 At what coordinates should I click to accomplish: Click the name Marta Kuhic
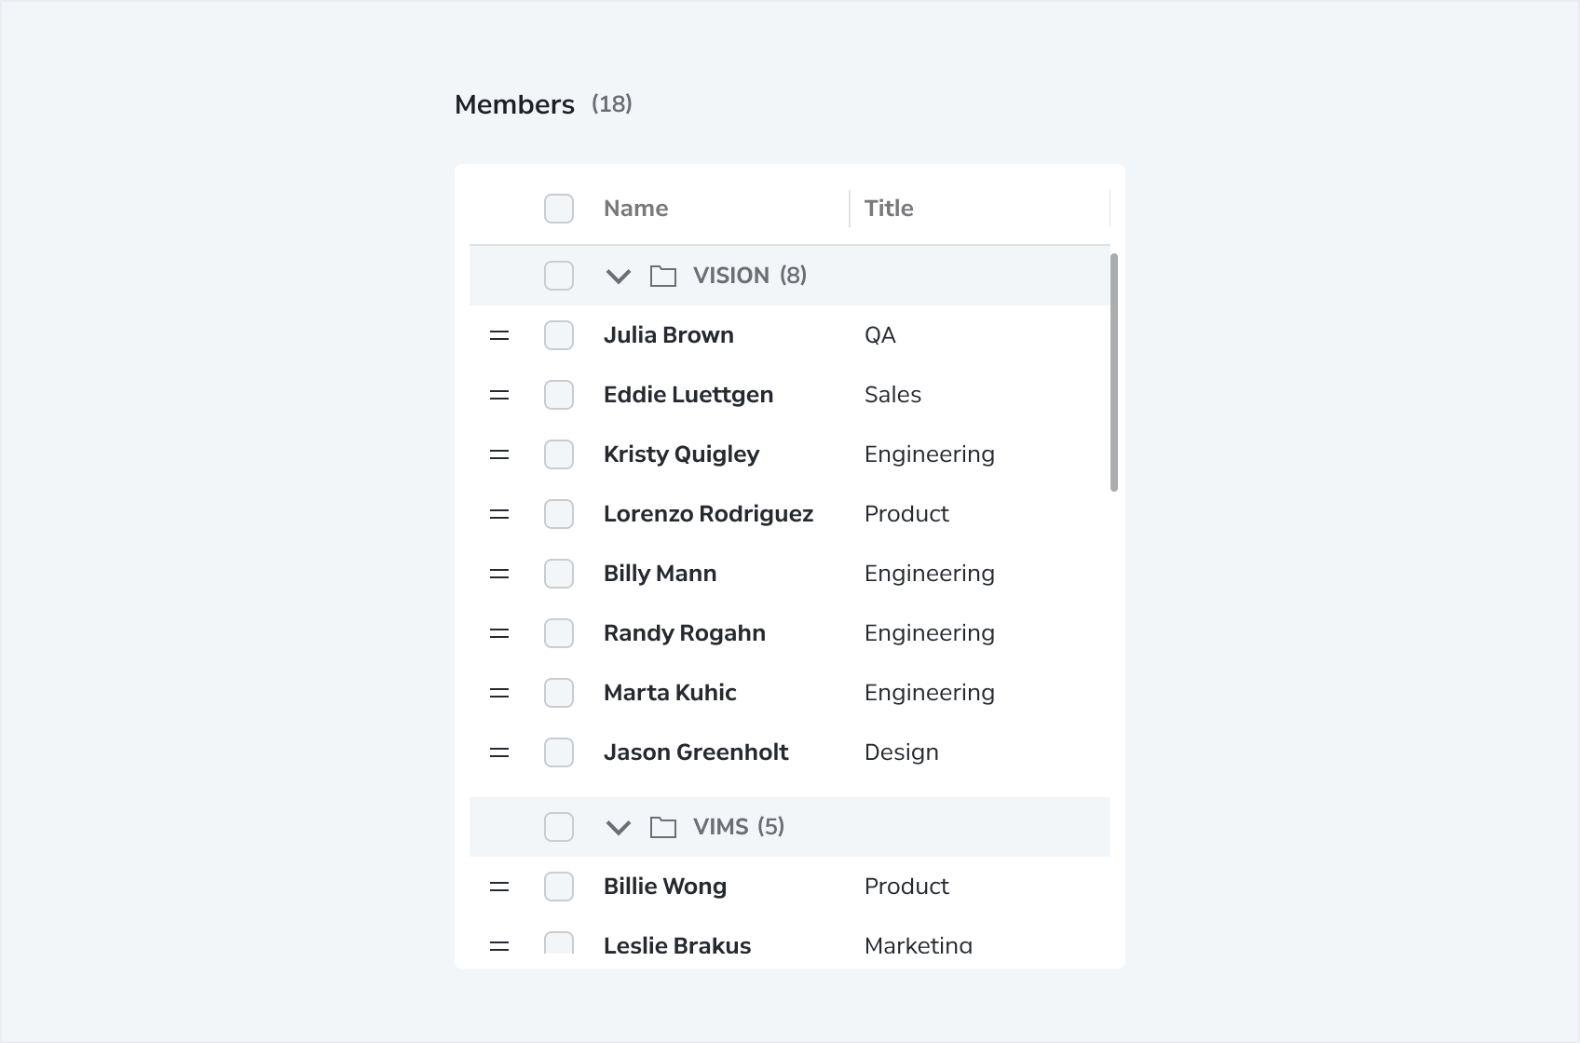coord(670,693)
